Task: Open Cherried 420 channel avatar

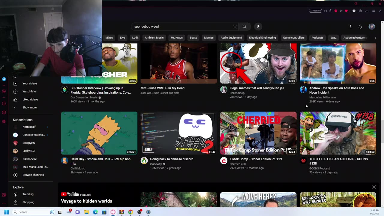Action: (x=224, y=161)
